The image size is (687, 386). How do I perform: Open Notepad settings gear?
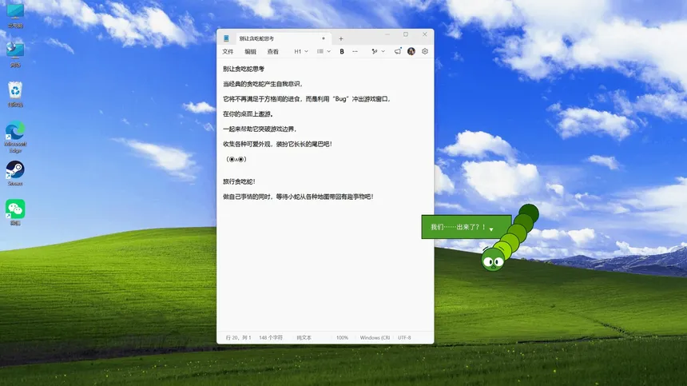[425, 51]
